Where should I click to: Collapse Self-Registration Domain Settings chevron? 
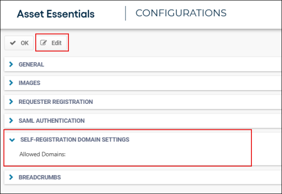pyautogui.click(x=12, y=140)
